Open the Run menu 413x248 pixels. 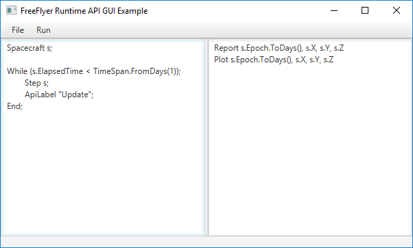click(x=43, y=30)
